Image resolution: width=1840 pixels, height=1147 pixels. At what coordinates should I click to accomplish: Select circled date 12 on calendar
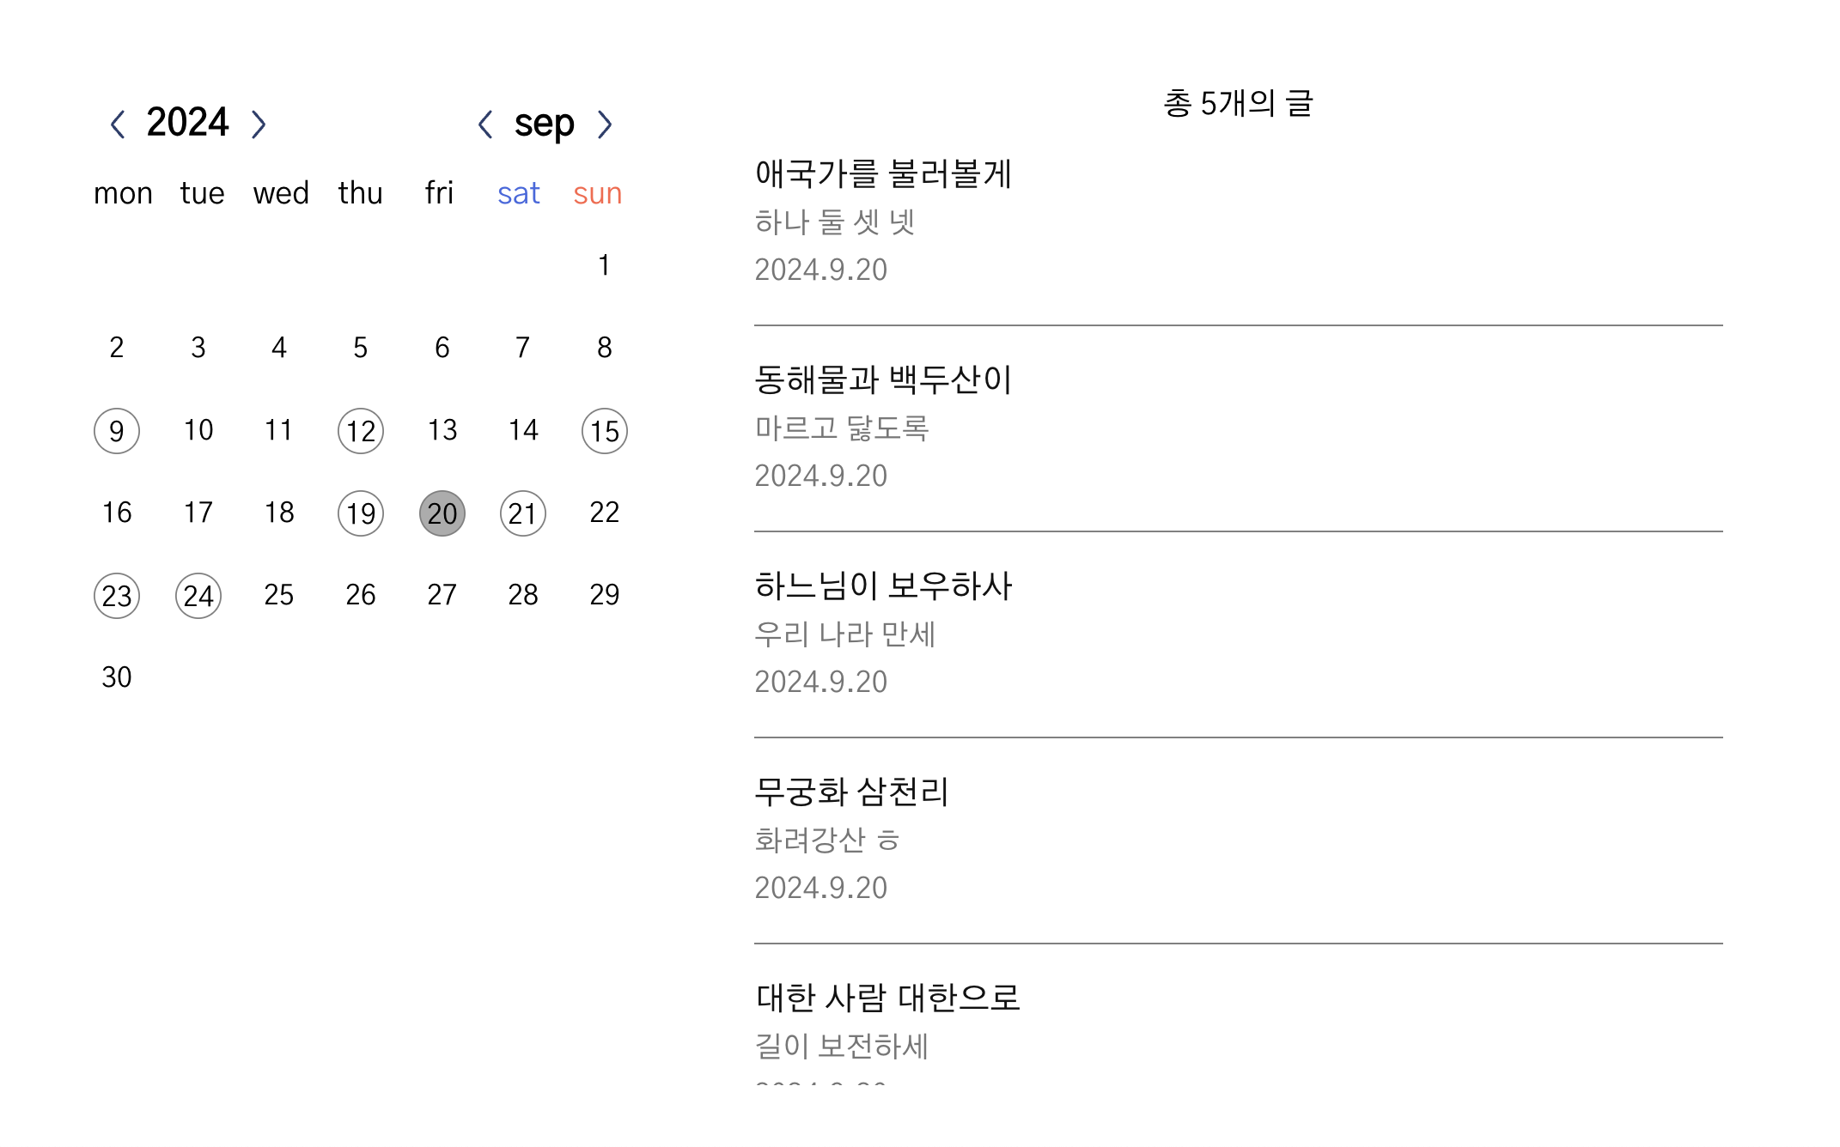coord(361,431)
